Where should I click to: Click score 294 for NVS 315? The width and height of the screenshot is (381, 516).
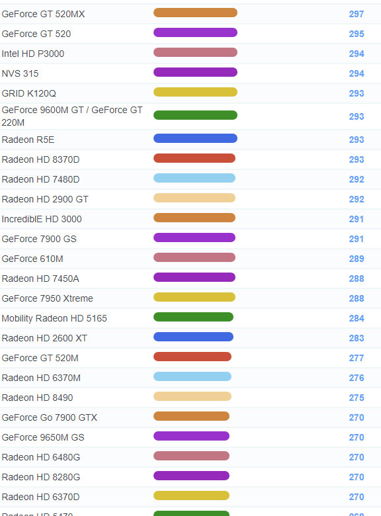click(357, 73)
